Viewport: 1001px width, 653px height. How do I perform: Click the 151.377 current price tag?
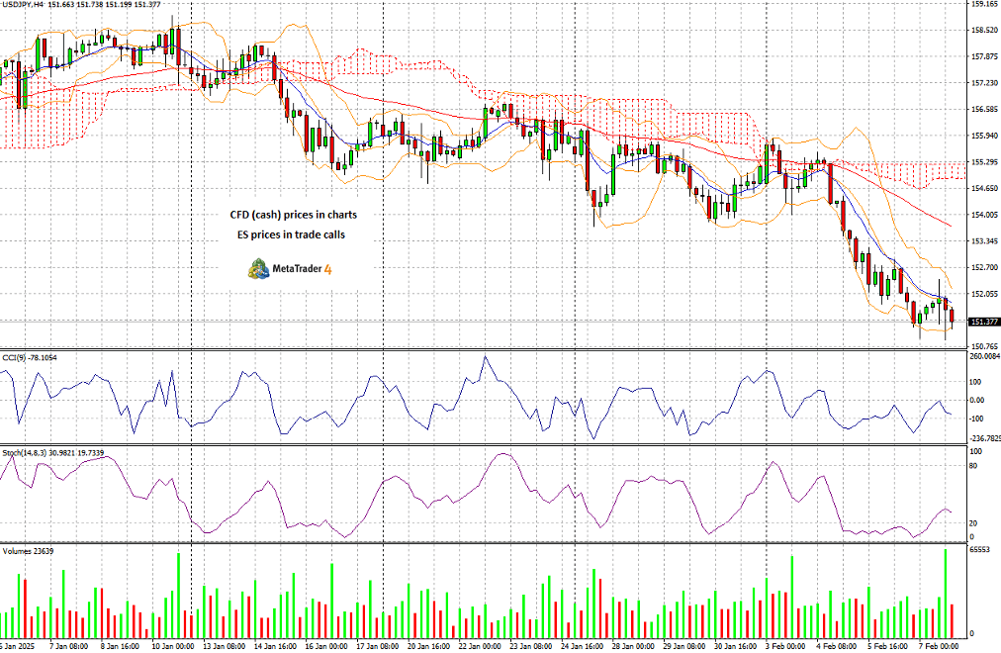[x=984, y=322]
